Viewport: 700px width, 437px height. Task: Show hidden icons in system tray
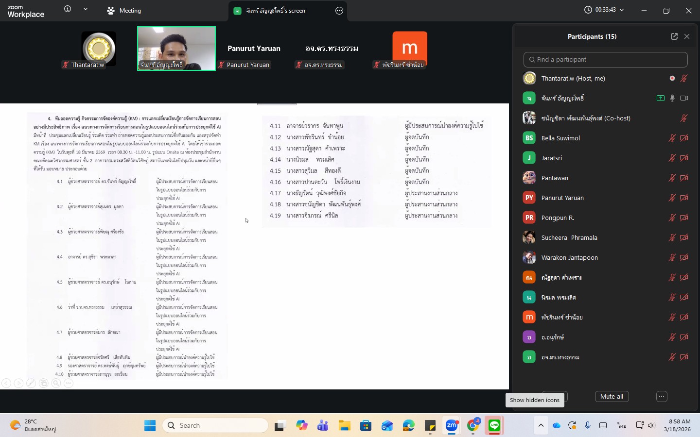pyautogui.click(x=541, y=425)
